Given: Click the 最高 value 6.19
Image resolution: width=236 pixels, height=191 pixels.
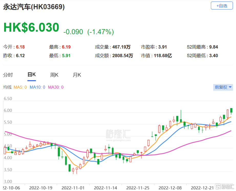Looking at the screenshot, I should [66, 47].
